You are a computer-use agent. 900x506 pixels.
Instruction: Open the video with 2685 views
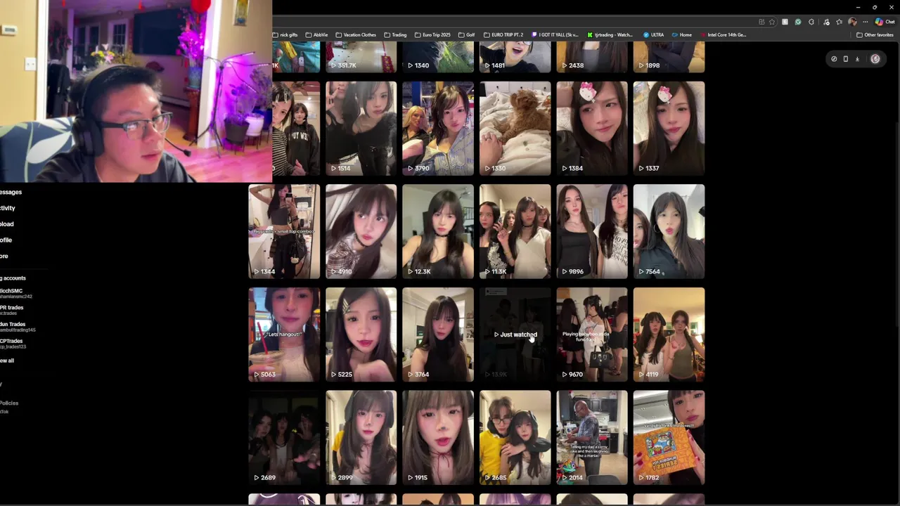click(515, 438)
